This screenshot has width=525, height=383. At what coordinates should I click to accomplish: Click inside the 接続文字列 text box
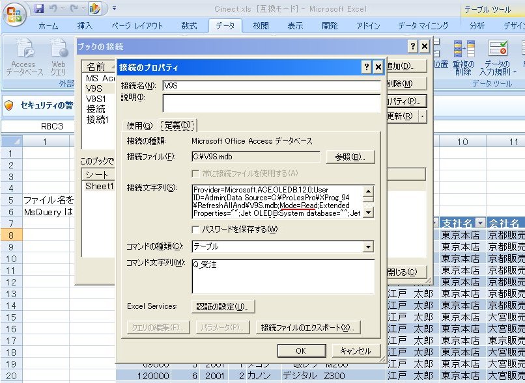coord(277,202)
